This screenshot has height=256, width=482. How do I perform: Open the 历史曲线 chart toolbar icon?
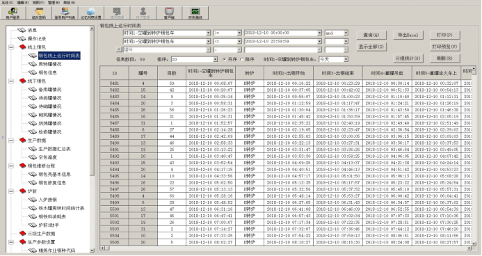tap(195, 13)
